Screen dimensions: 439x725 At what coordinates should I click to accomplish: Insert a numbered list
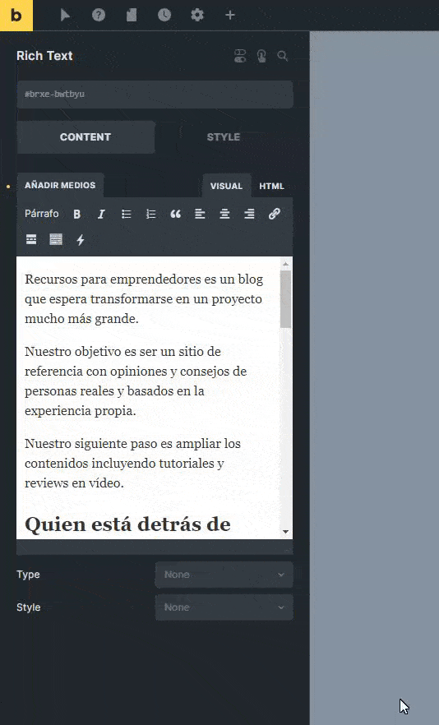150,214
